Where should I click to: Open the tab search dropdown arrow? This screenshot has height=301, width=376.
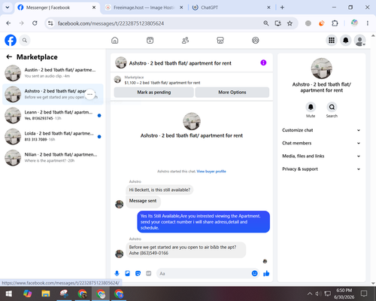8,8
